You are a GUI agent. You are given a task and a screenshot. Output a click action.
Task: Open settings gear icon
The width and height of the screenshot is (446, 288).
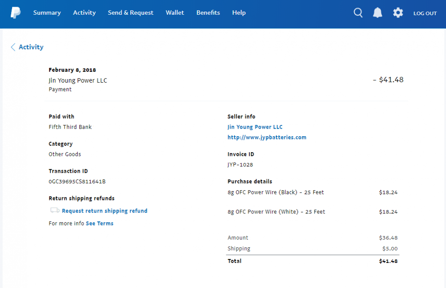pyautogui.click(x=398, y=13)
